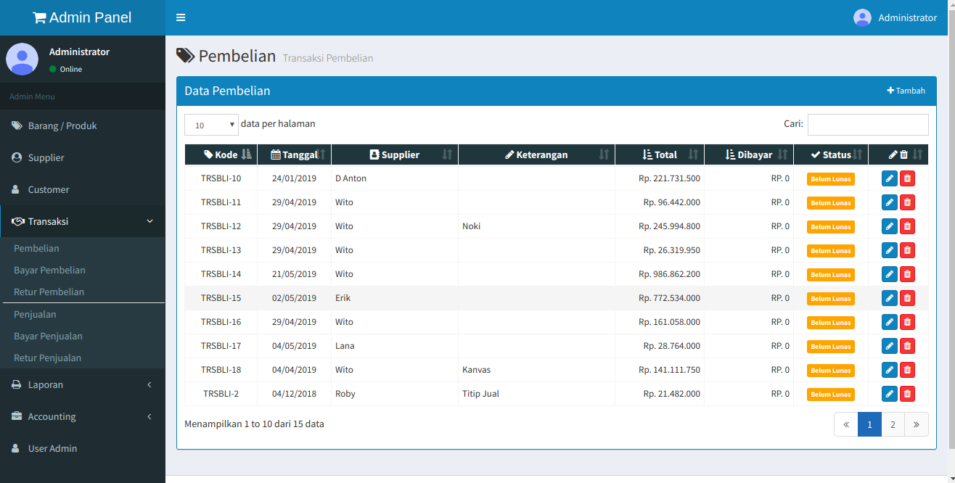This screenshot has width=955, height=483.
Task: Open User Admin sidebar item
Action: coord(83,448)
